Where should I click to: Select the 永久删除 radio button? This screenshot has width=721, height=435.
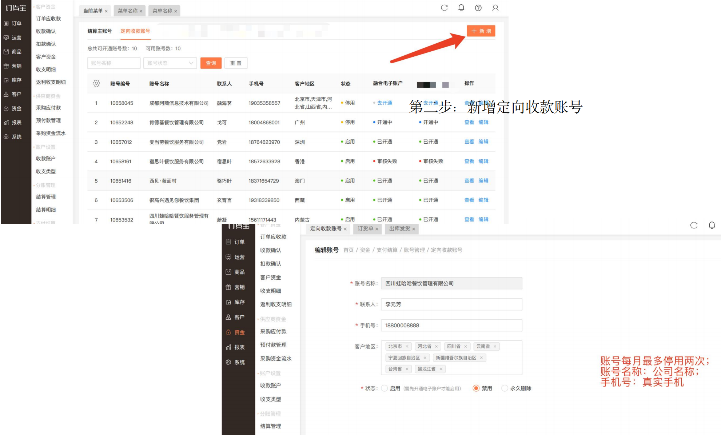[505, 388]
